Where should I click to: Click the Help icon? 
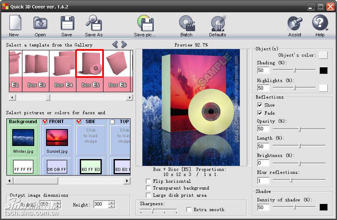click(x=320, y=24)
